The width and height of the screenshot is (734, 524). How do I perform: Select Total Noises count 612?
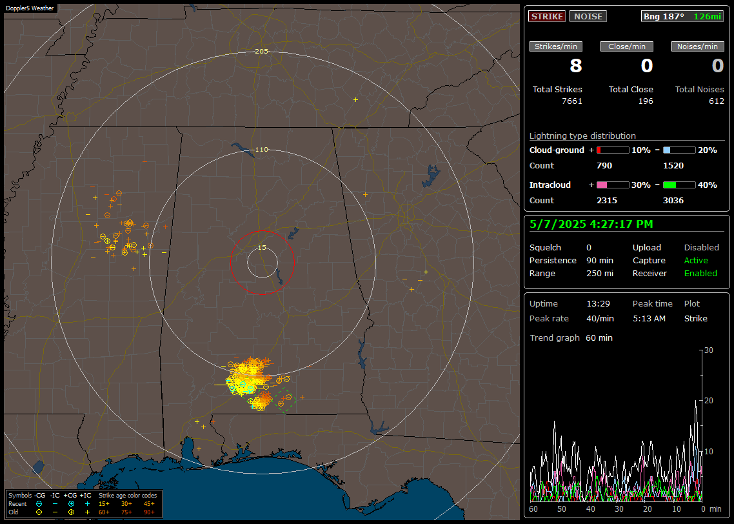click(x=716, y=101)
